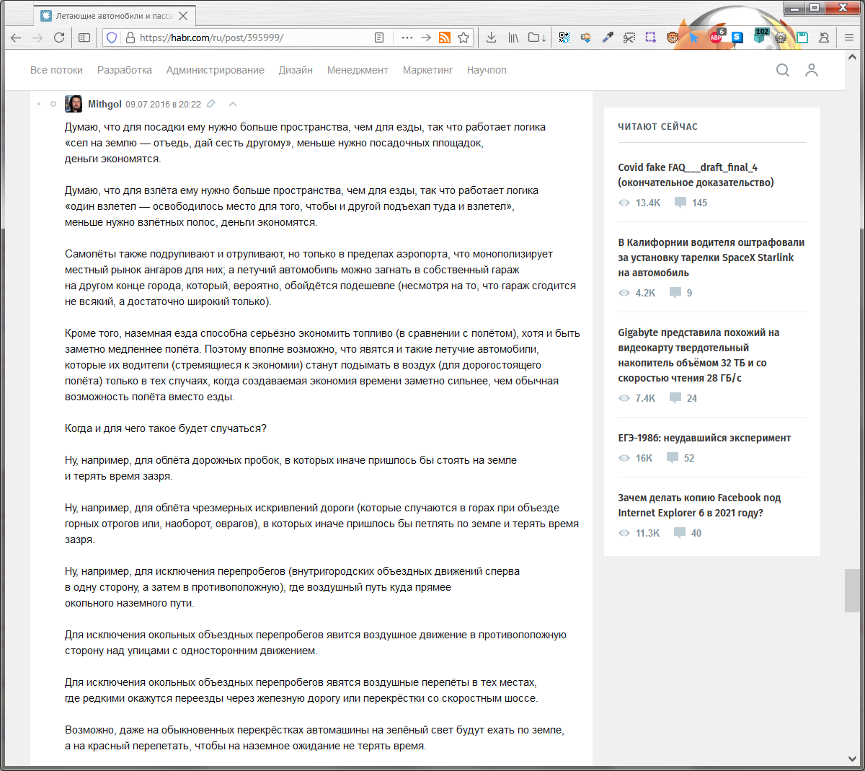Open Adblock Plus extension menu

pos(717,36)
